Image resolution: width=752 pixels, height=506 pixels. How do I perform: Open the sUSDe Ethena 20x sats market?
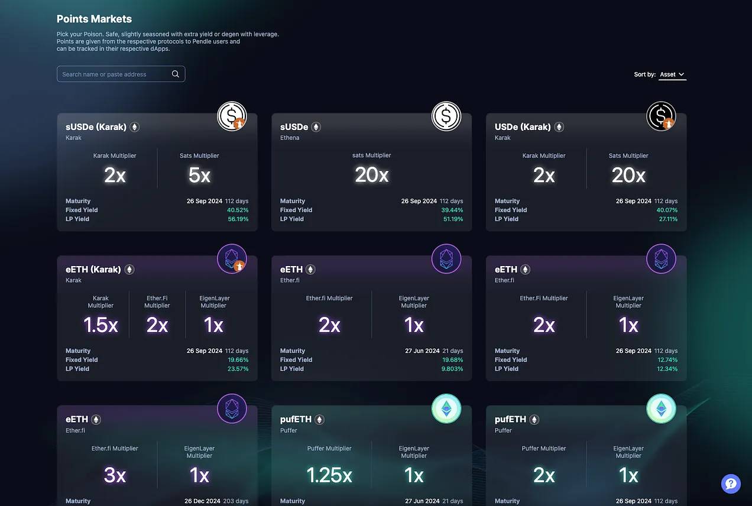coord(371,174)
